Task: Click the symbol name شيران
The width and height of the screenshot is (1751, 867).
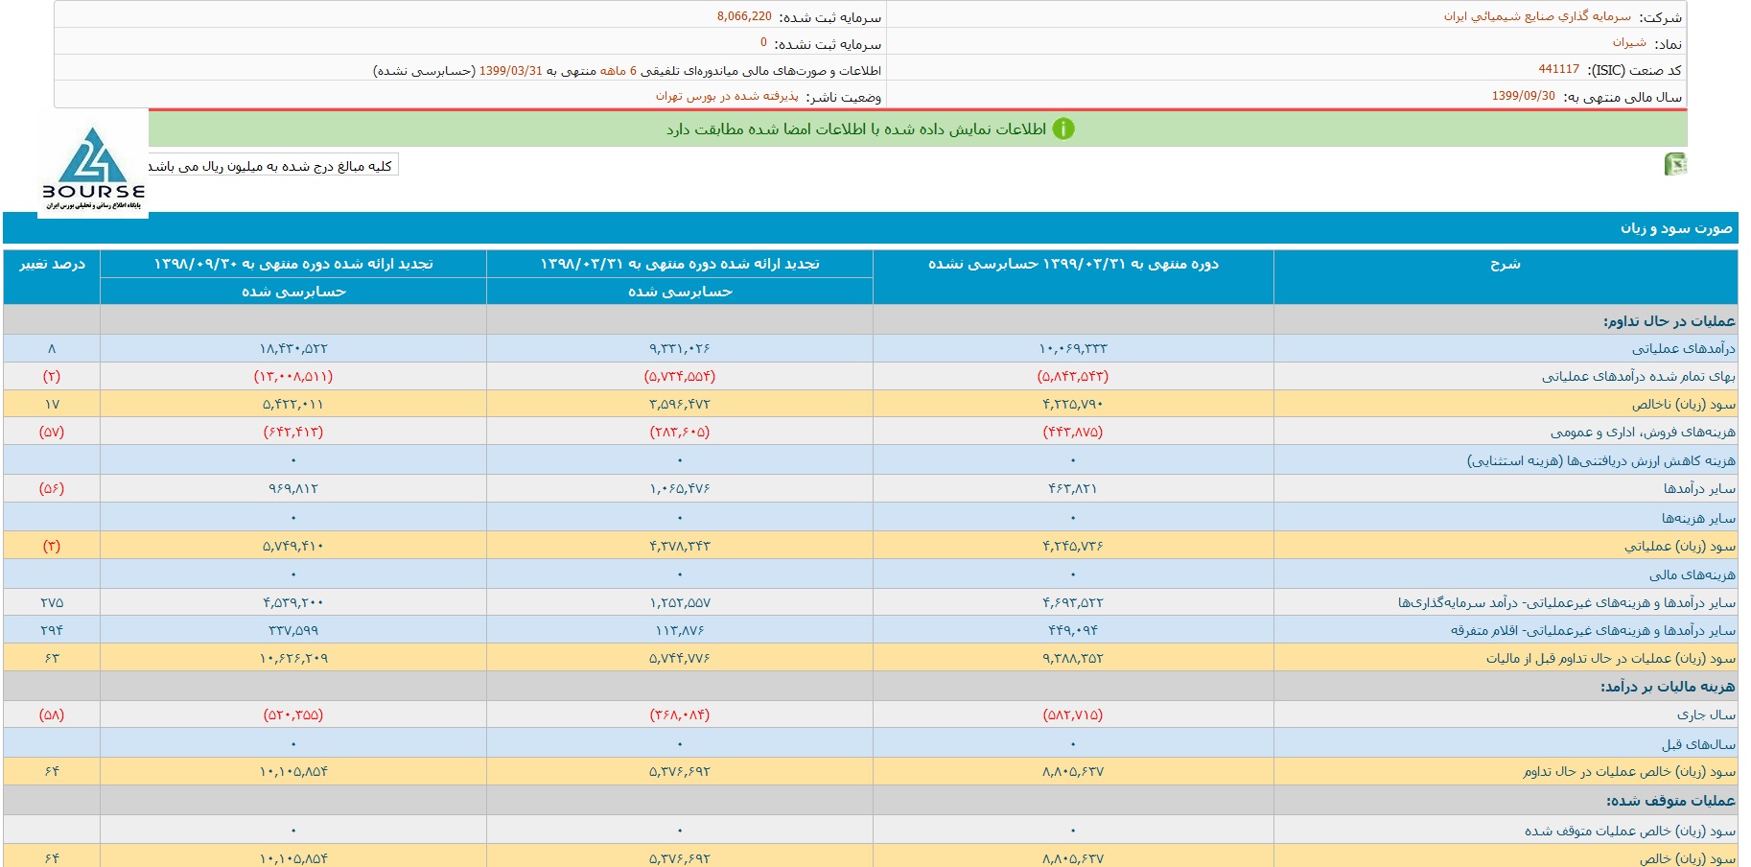Action: pos(1629,42)
